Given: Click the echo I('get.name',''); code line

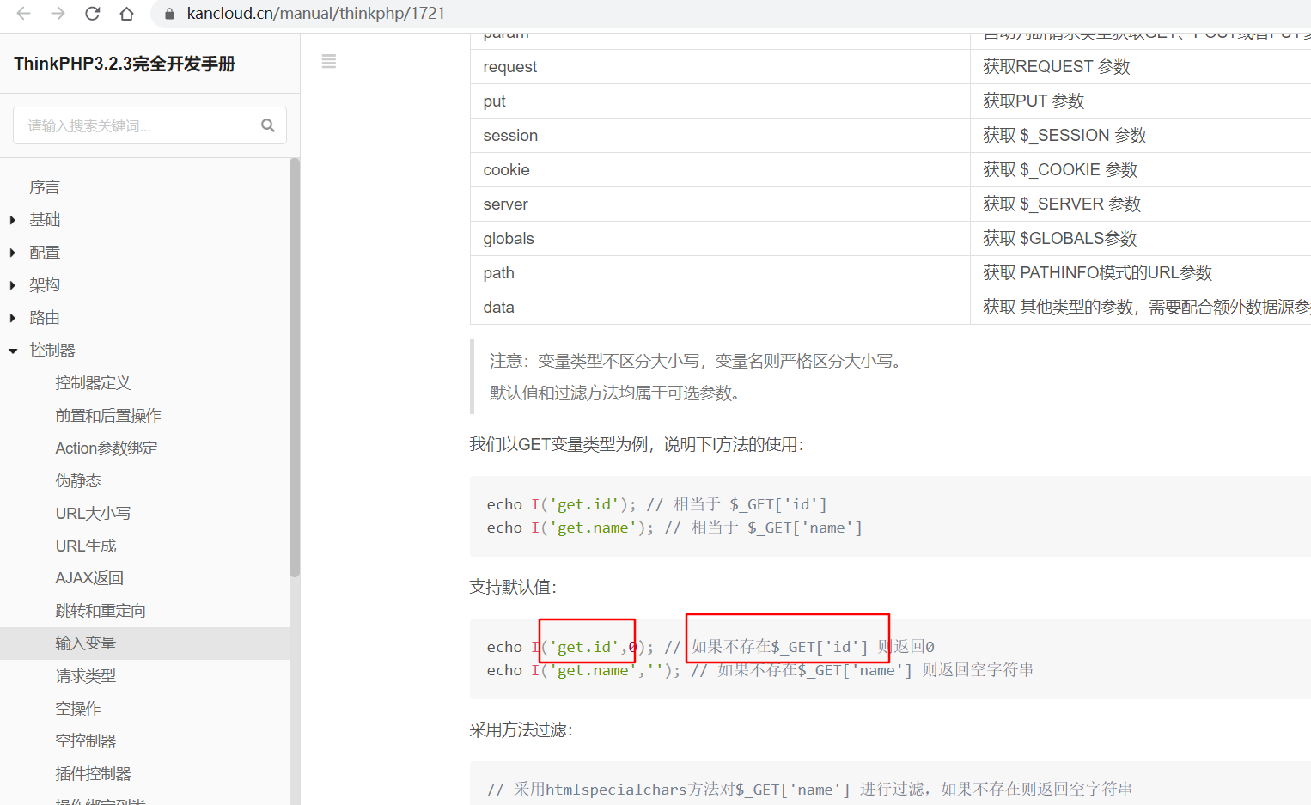Looking at the screenshot, I should tap(759, 670).
